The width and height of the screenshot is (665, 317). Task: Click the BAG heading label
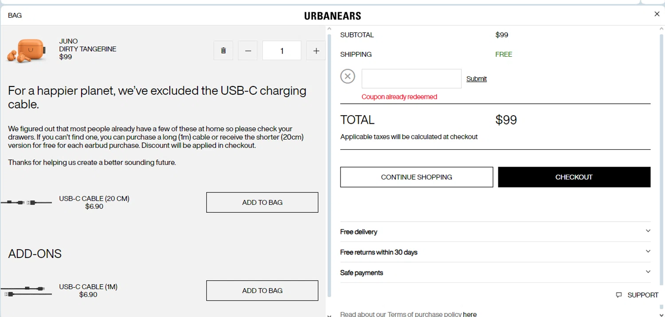tap(15, 16)
